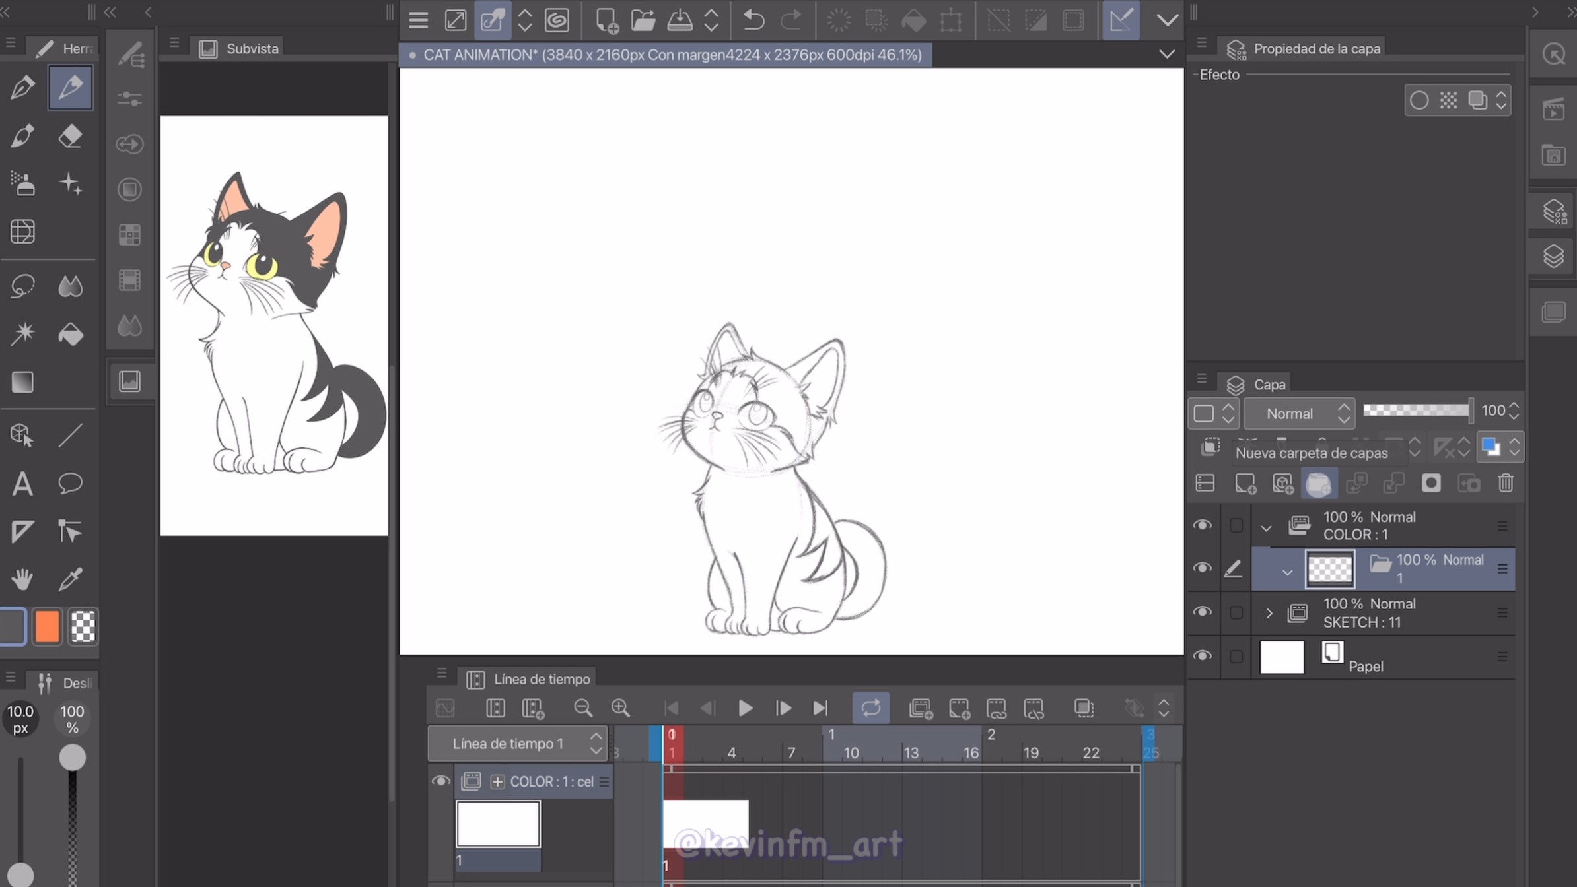This screenshot has height=887, width=1577.
Task: Click the Save icon in command bar
Action: click(680, 20)
